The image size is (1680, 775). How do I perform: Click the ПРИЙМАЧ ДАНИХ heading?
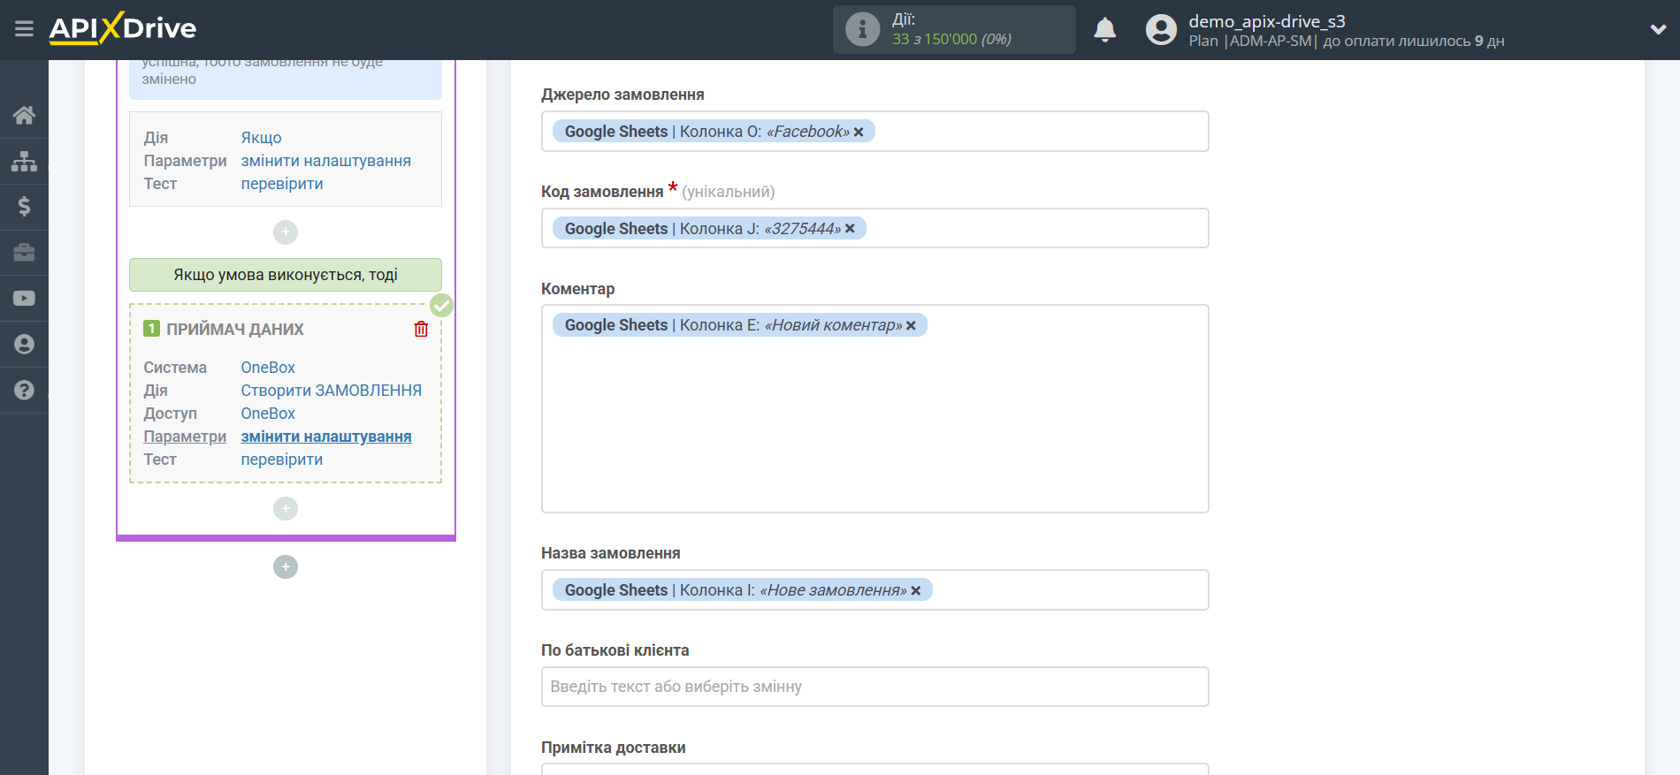pyautogui.click(x=235, y=329)
